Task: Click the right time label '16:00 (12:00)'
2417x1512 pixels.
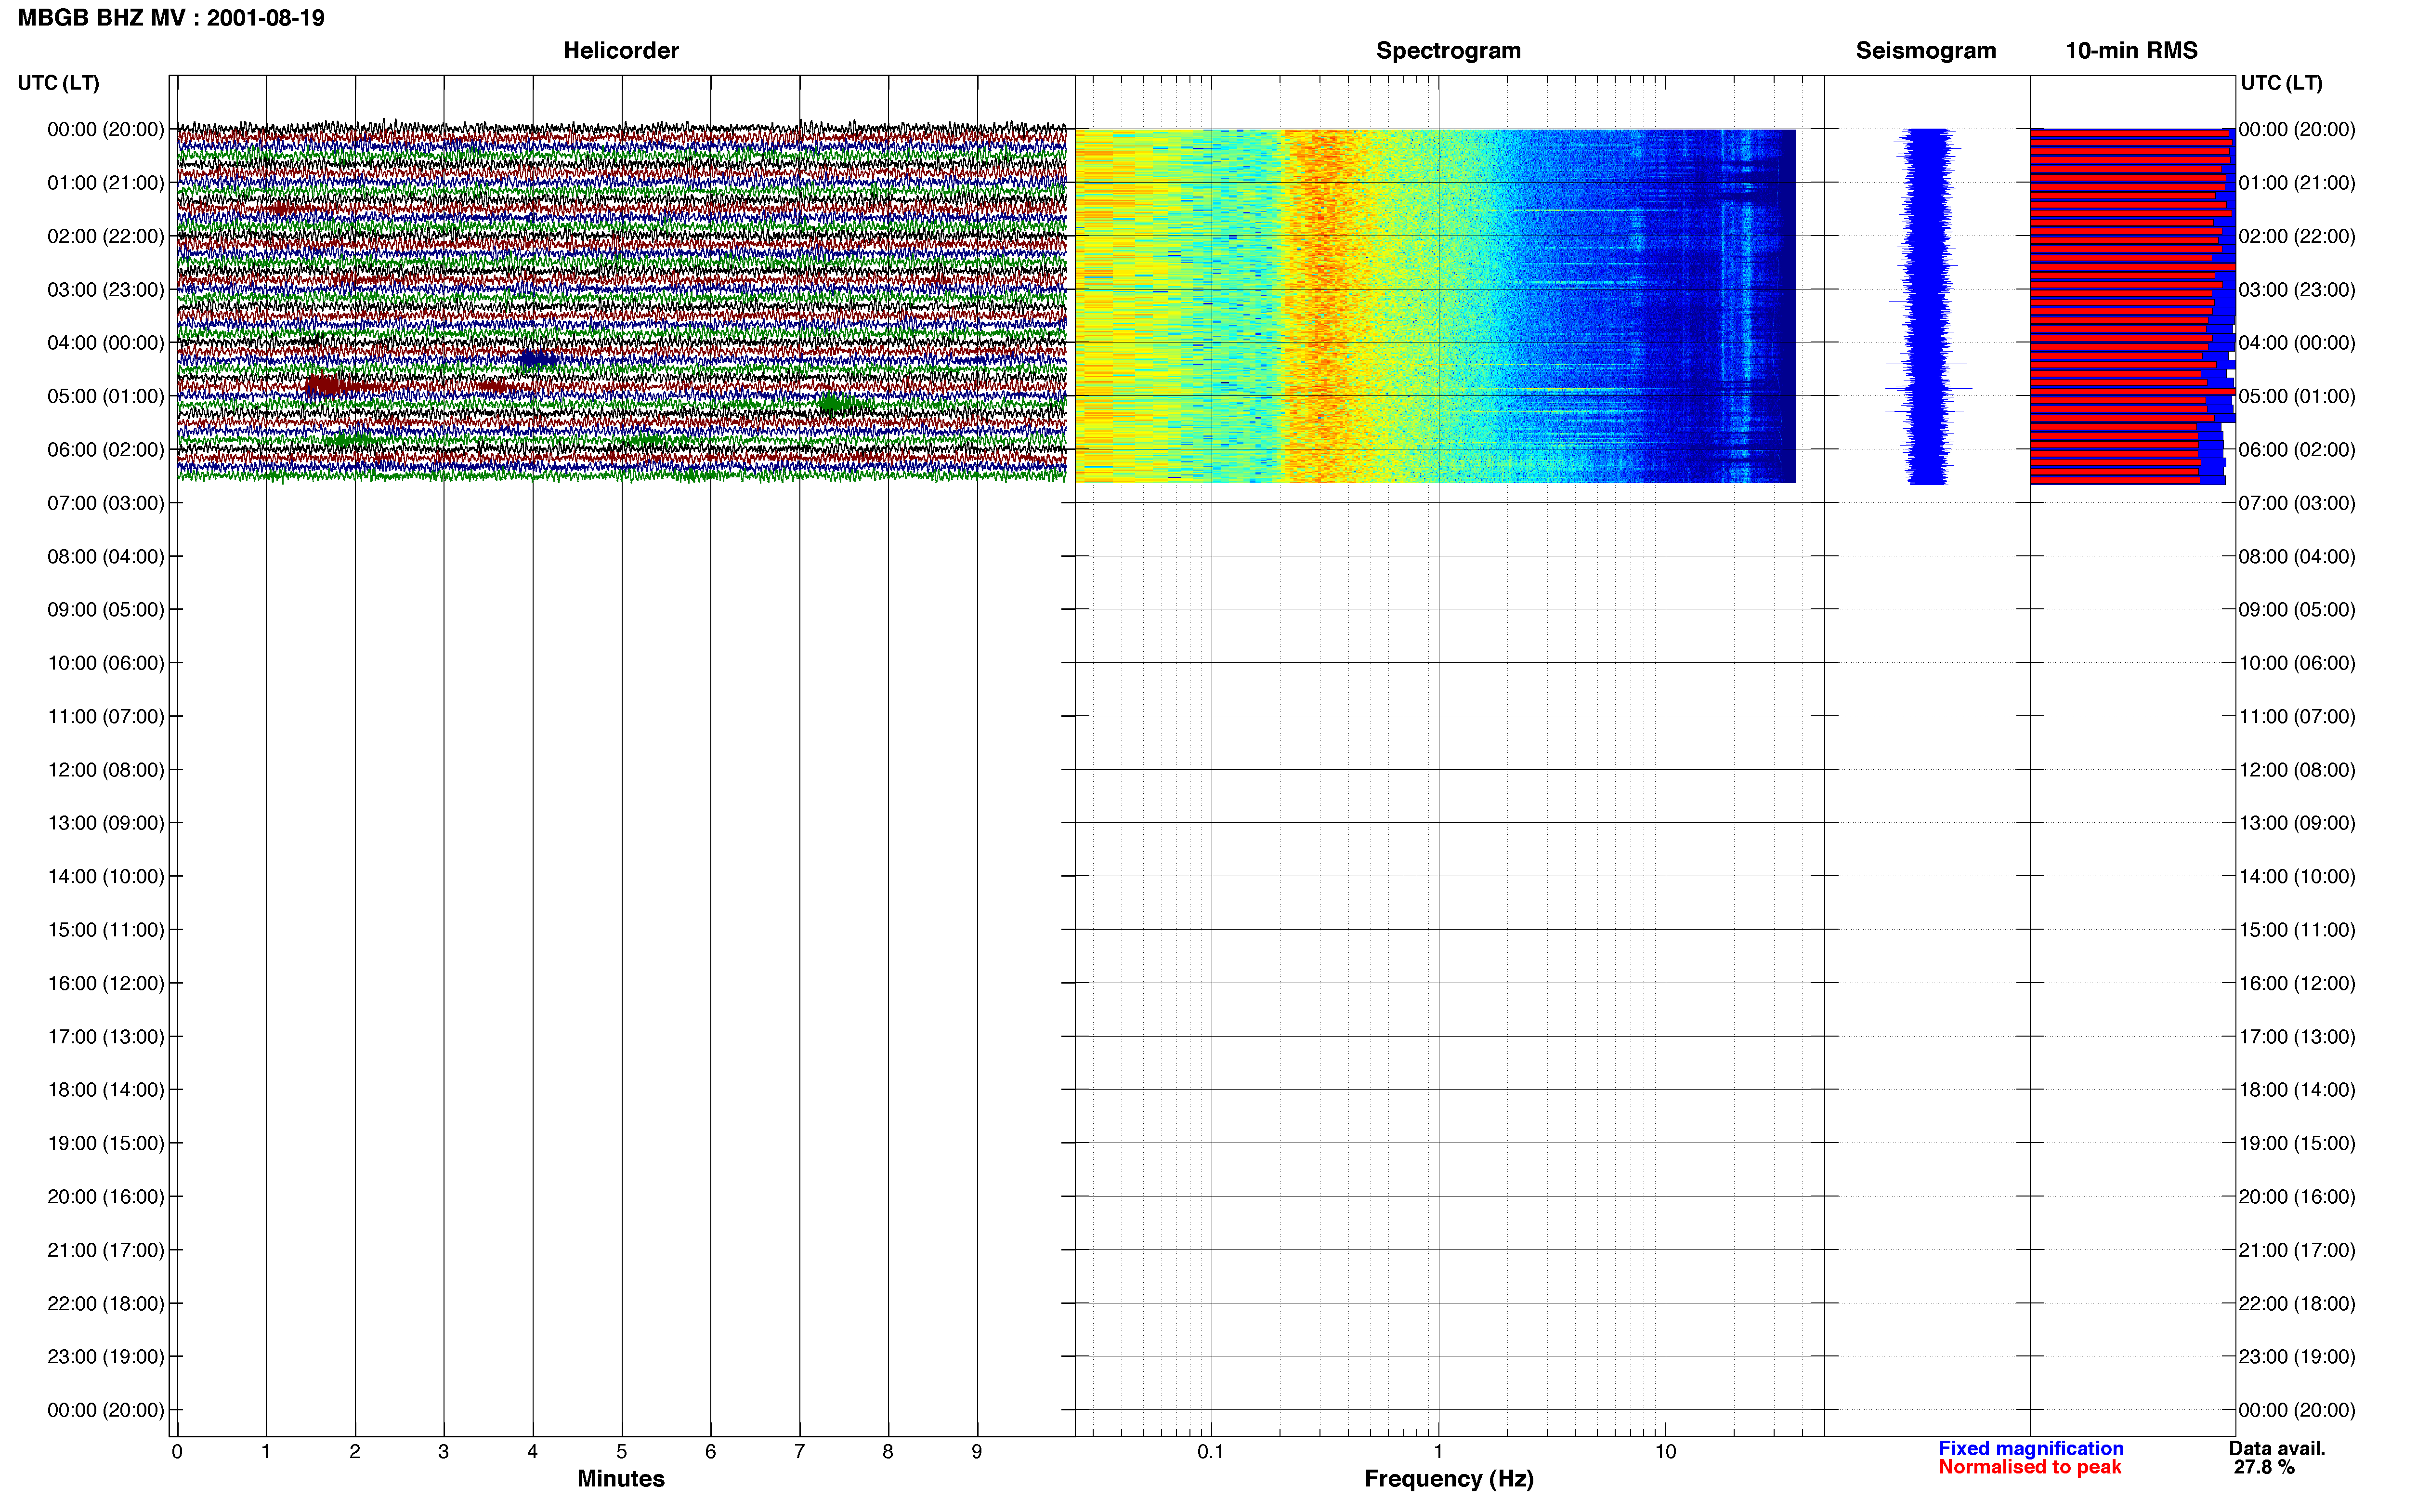Action: tap(2297, 983)
